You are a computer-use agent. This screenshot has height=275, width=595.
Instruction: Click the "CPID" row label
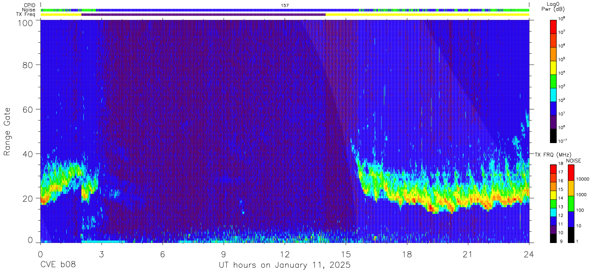pos(29,5)
